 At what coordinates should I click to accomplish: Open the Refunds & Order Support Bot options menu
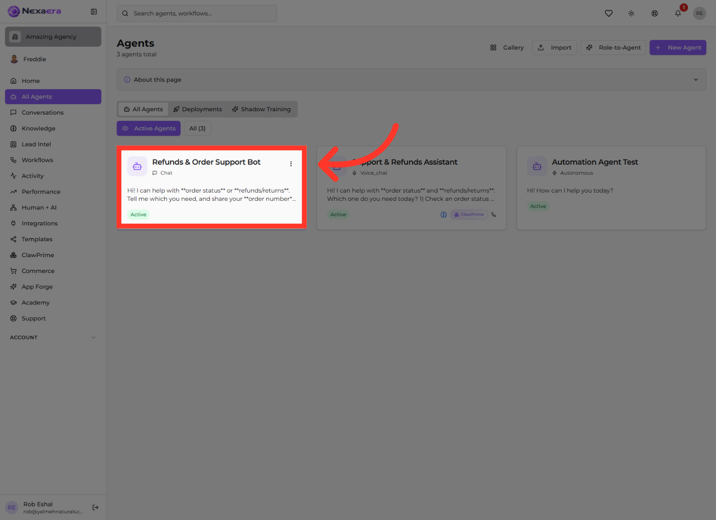tap(291, 164)
